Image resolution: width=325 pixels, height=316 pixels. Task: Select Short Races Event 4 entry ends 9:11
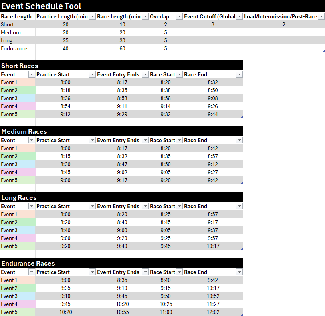(x=122, y=106)
